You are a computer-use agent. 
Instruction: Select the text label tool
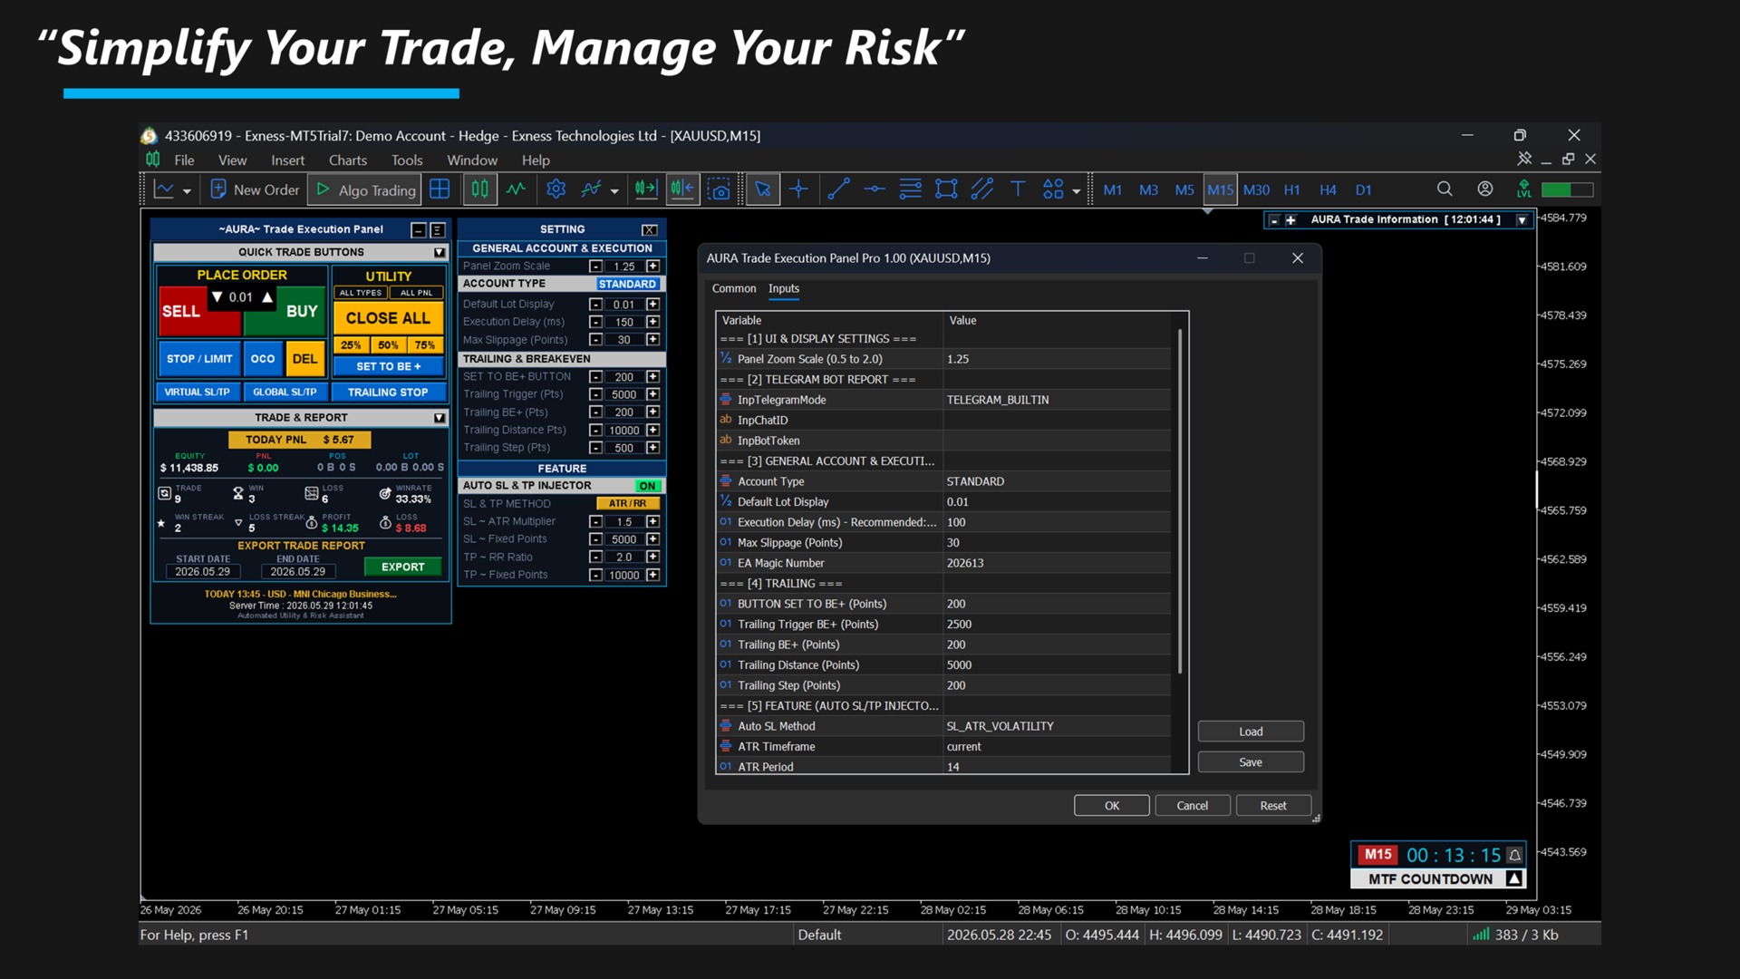(1018, 189)
